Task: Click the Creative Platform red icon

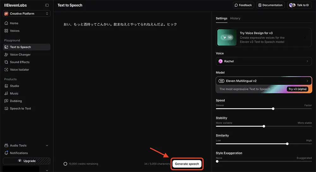Action: click(x=6, y=14)
